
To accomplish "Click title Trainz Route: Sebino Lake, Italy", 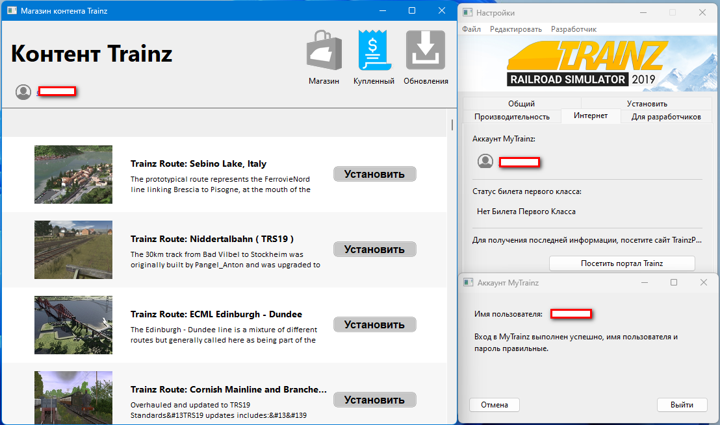I will pos(198,164).
